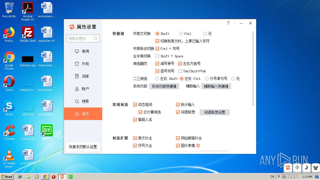The image size is (320, 180).
Task: Toggle 网址邮箱补全 checkbox
Action: tap(178, 138)
